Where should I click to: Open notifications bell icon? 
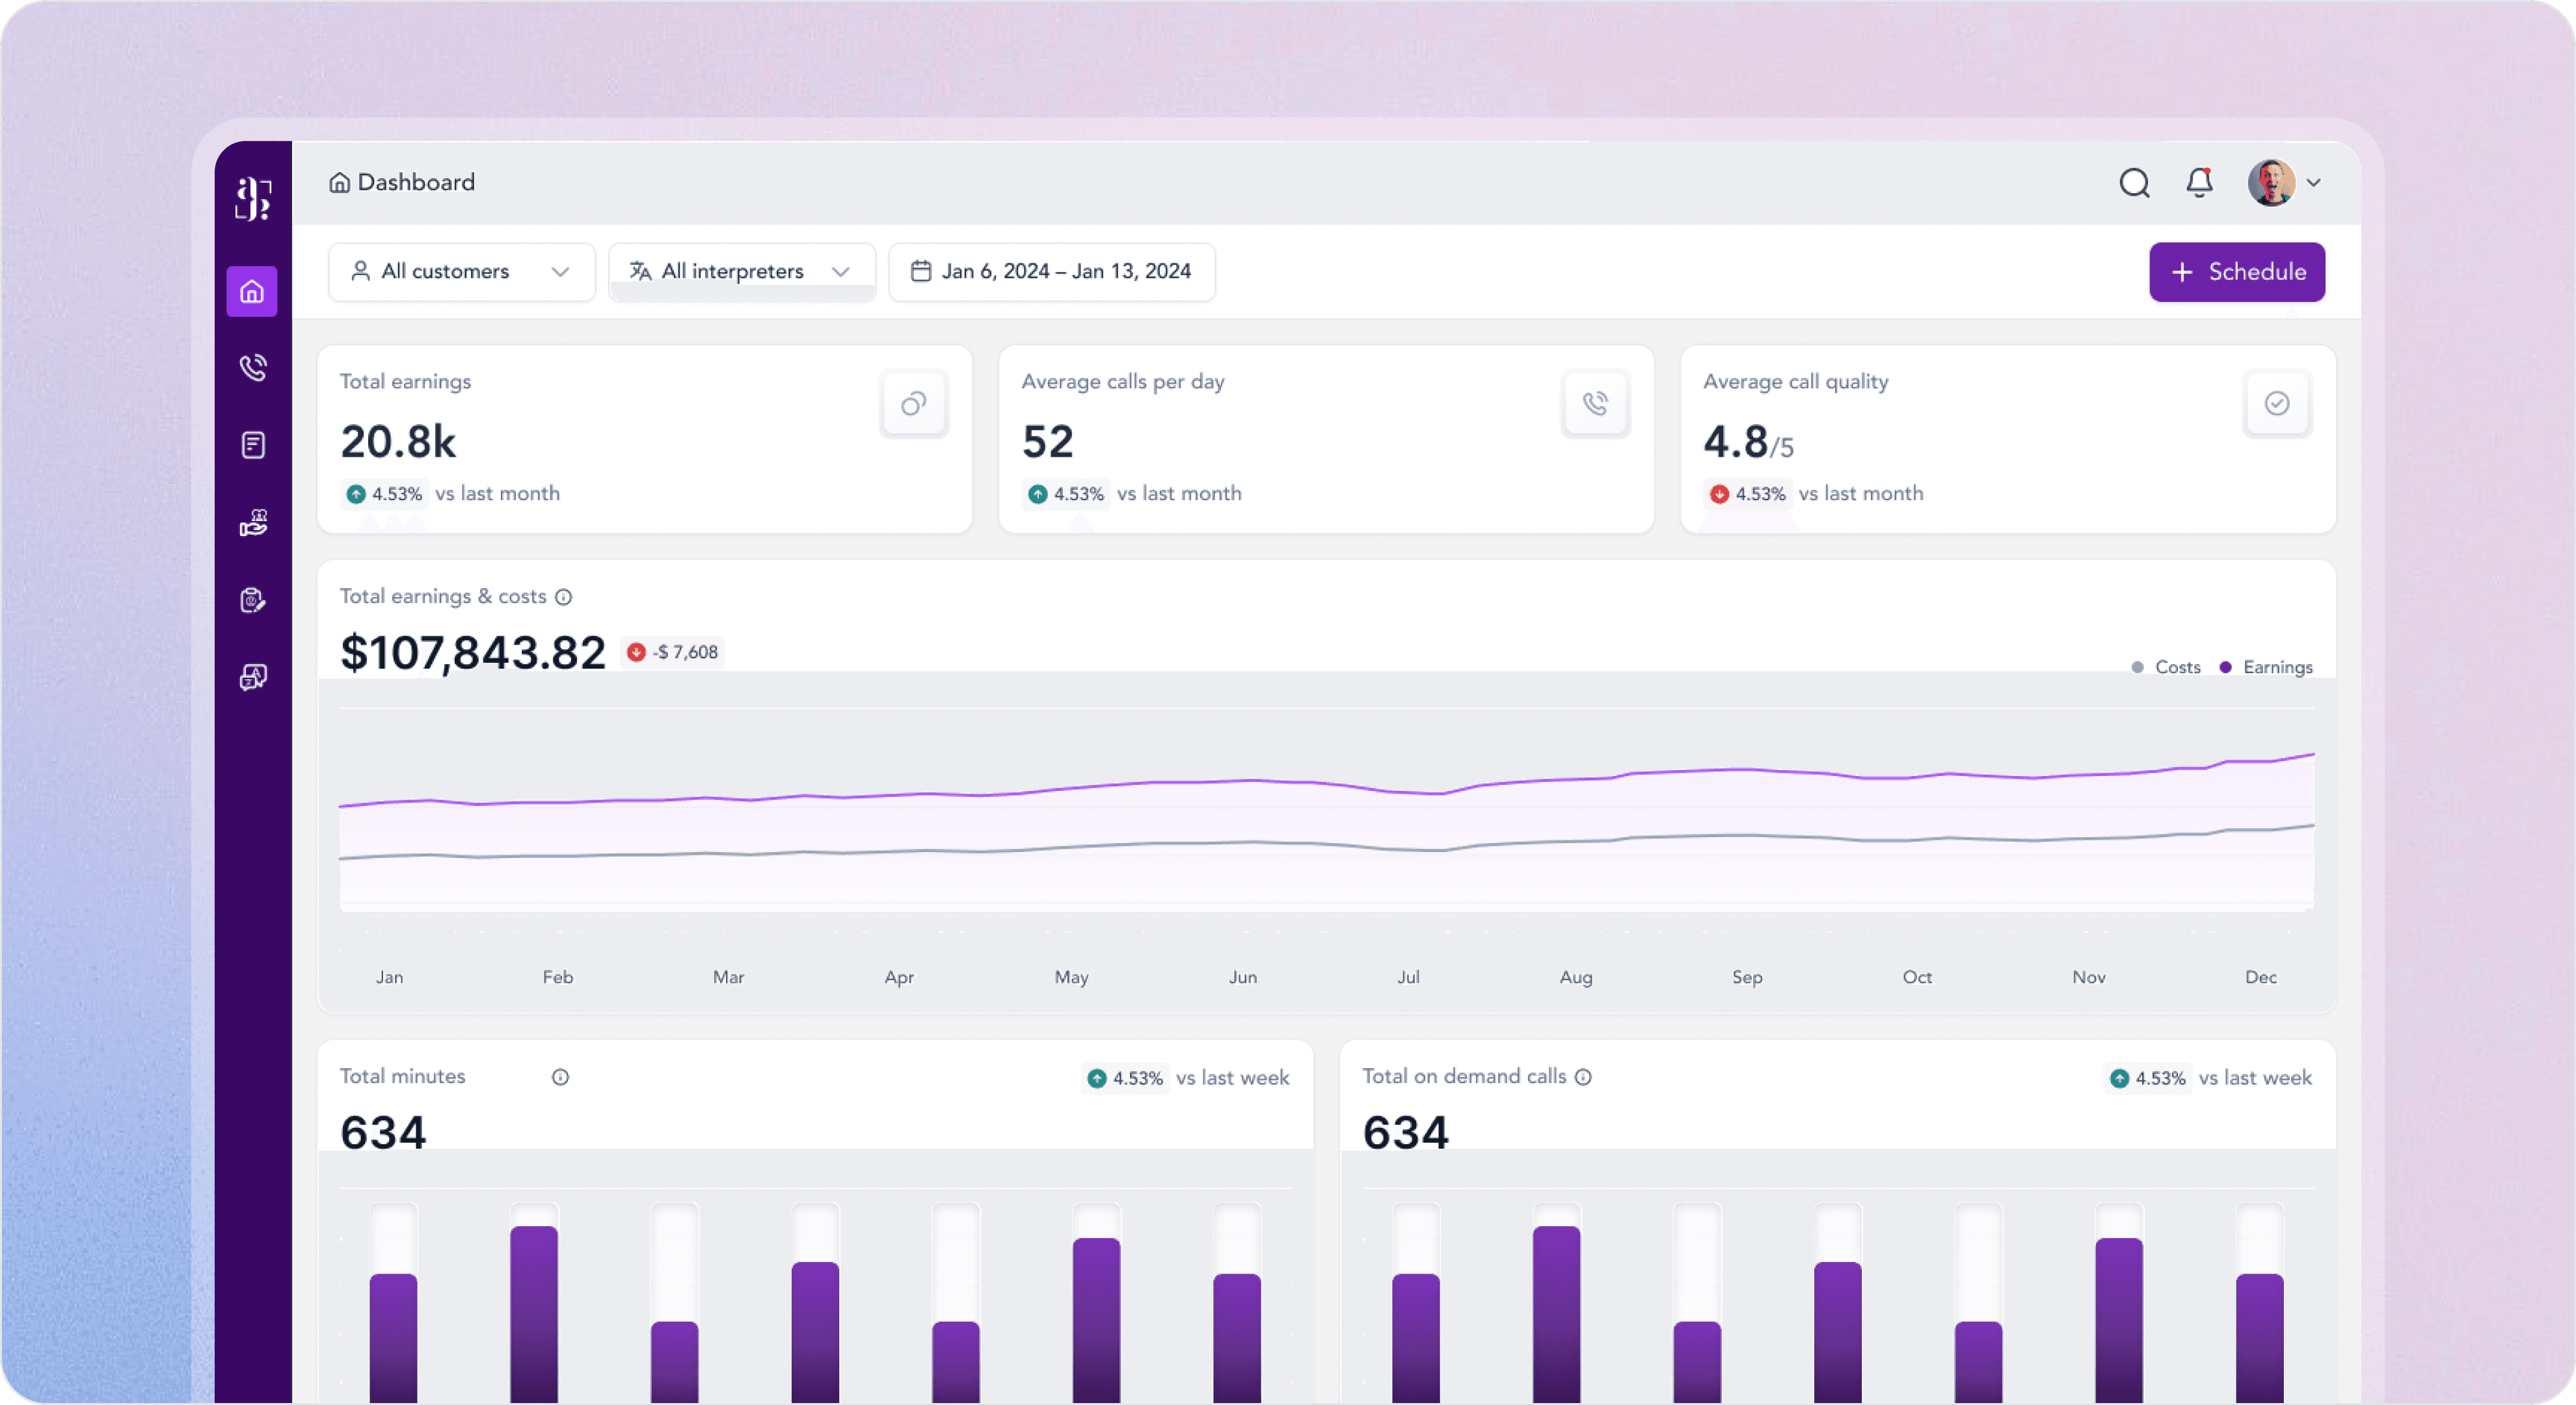(2199, 183)
